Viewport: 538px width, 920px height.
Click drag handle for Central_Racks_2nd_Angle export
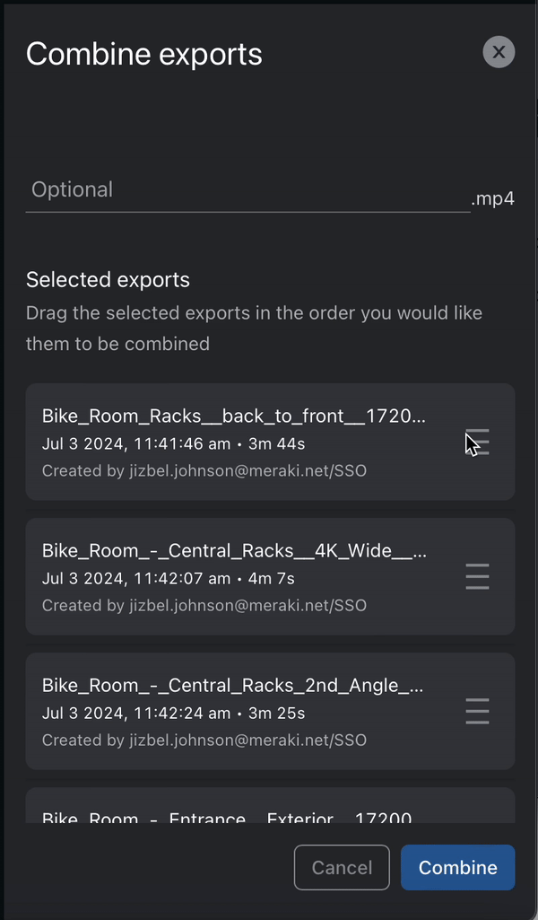tap(478, 711)
